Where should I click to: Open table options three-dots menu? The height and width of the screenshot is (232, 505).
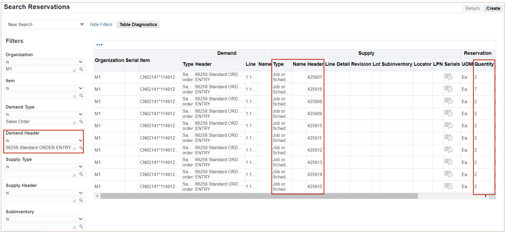click(99, 45)
